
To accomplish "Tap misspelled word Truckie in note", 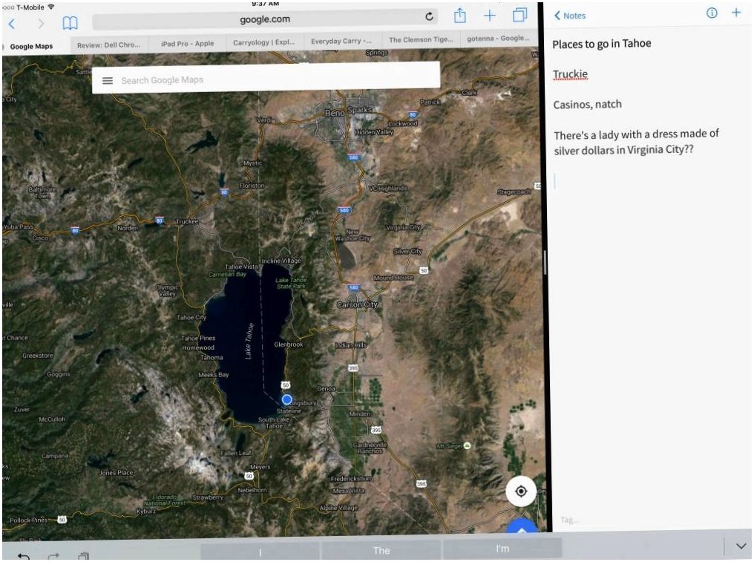I will point(570,74).
